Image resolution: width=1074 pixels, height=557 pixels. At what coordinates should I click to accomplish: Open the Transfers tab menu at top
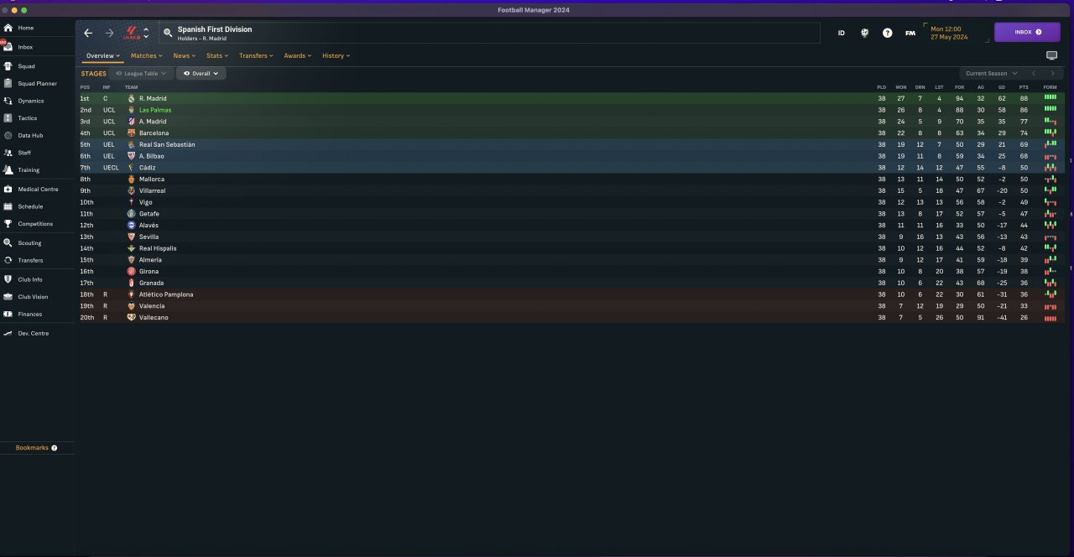point(257,55)
